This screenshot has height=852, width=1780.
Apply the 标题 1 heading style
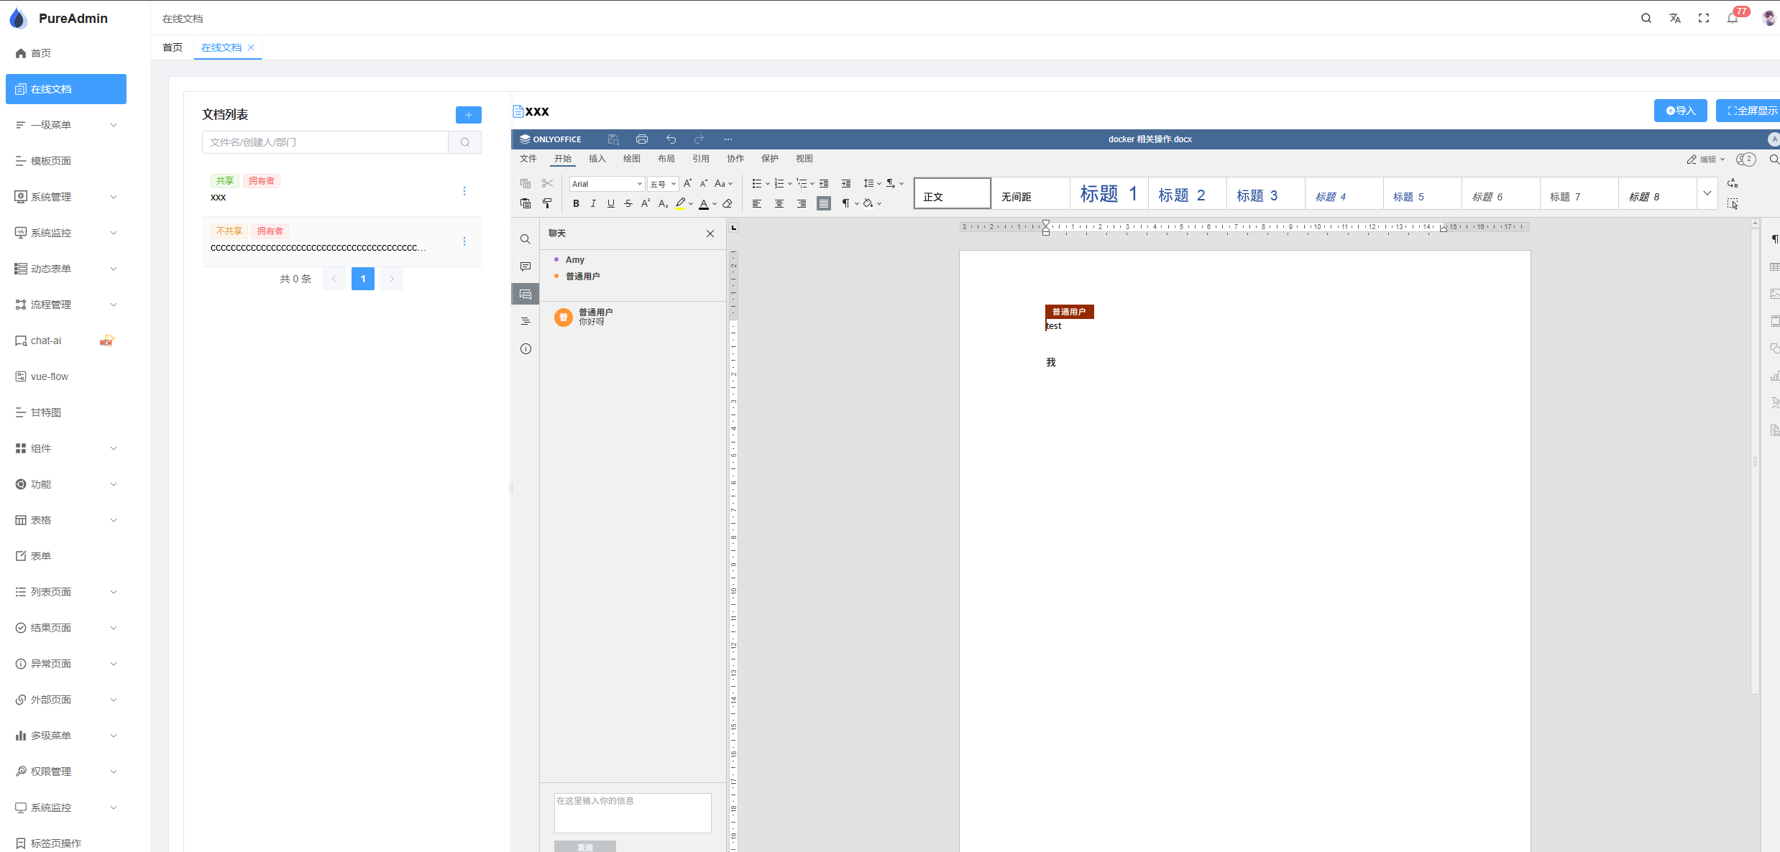(1108, 194)
